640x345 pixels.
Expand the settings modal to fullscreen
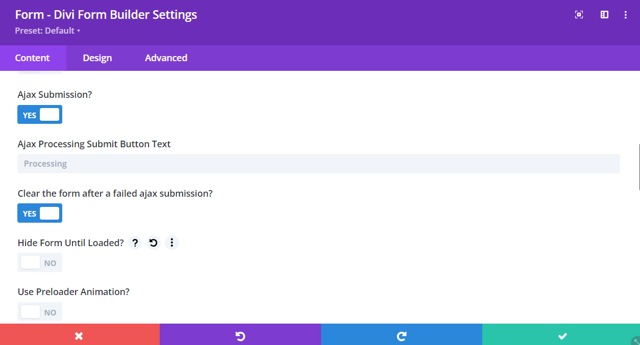click(x=579, y=14)
